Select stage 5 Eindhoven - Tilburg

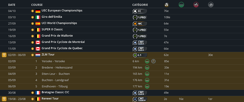tap(55, 86)
